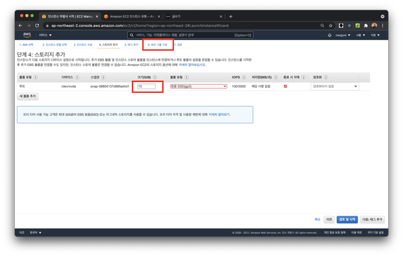Image resolution: width=403 pixels, height=256 pixels.
Task: Toggle 종료 시 삭제 checkbox for root volume
Action: coord(285,86)
